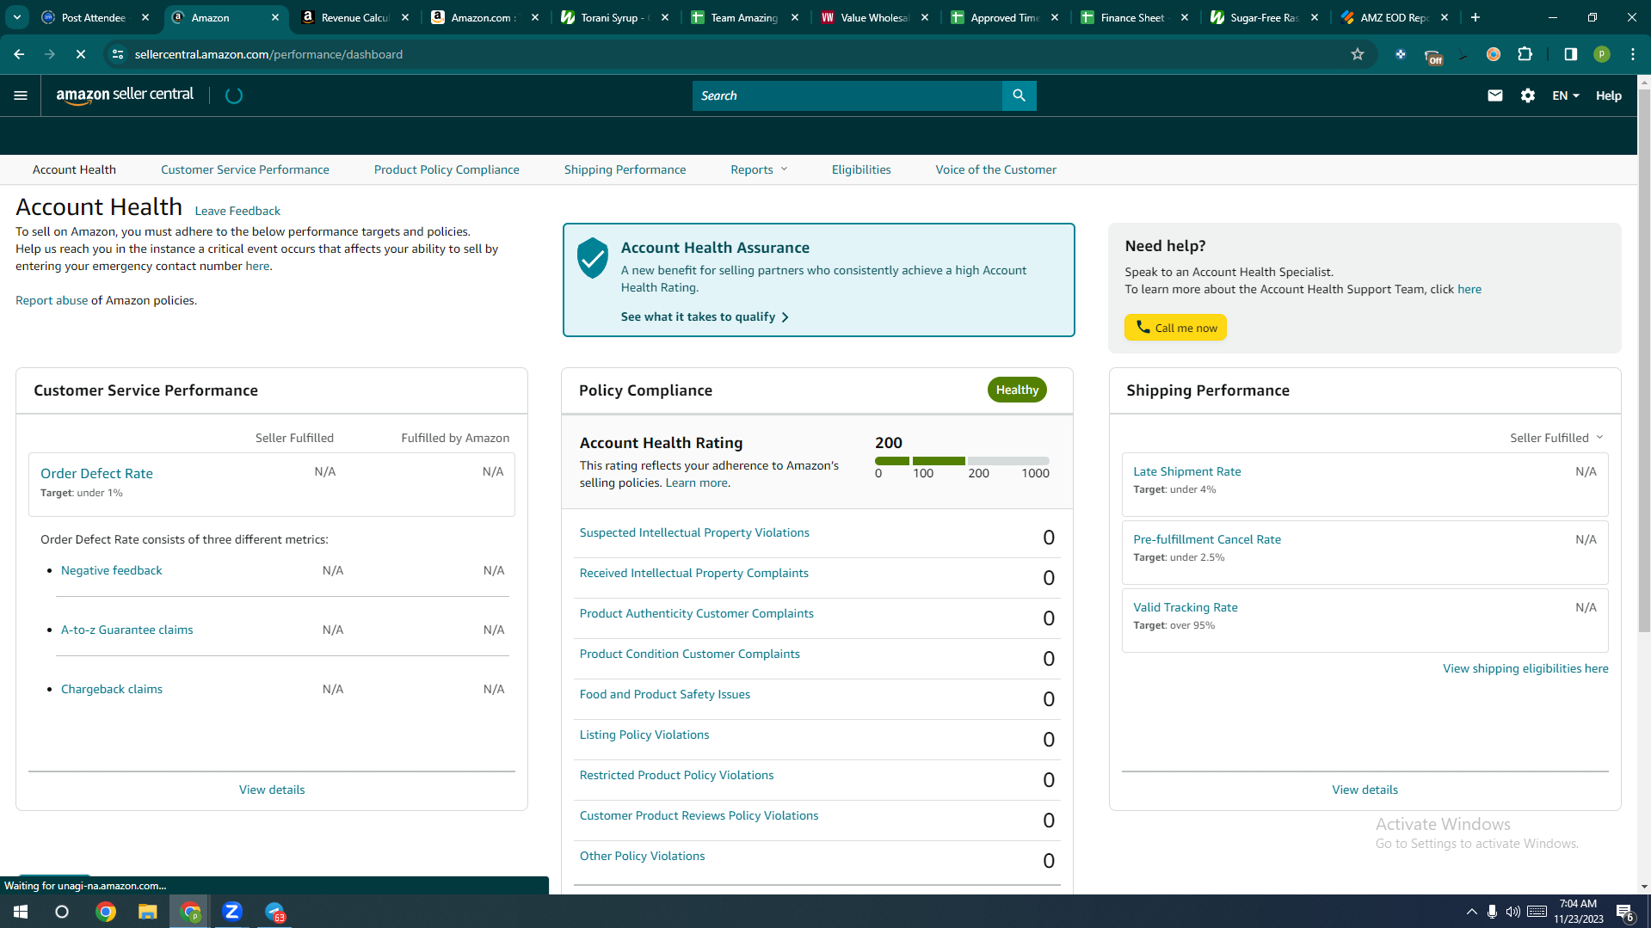Open Listing Policy Violations link
This screenshot has height=928, width=1651.
tap(644, 734)
